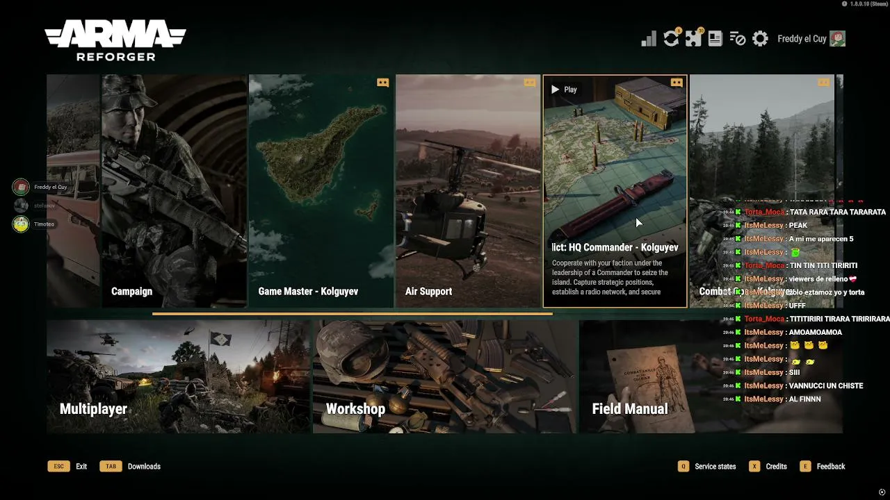
Task: Click the version info icon beside 1.8.0.10
Action: pyautogui.click(x=844, y=4)
